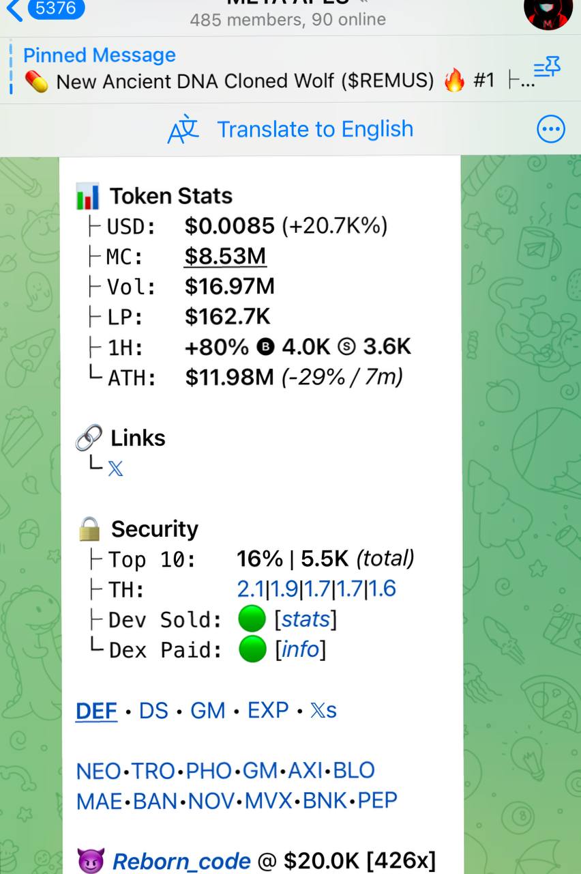Open the DEF link
This screenshot has width=581, height=874.
coord(96,711)
